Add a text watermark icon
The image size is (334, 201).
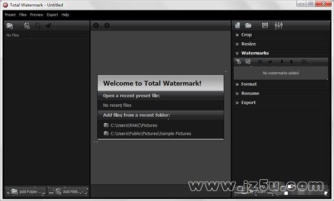tap(238, 62)
